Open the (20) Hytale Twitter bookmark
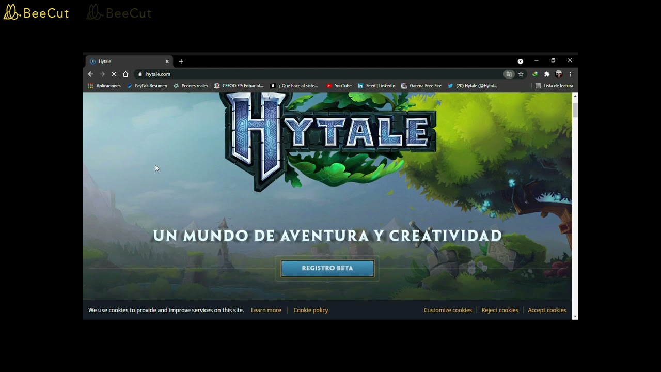 pos(472,86)
